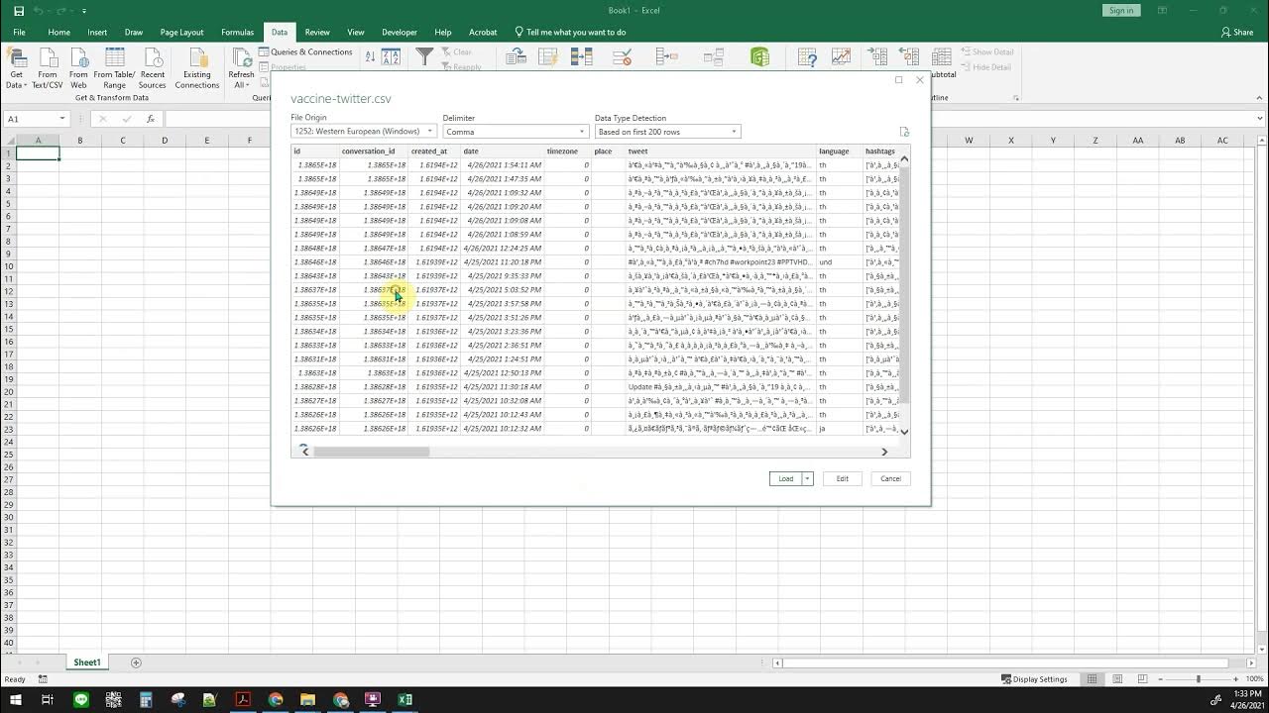This screenshot has height=713, width=1269.
Task: Click the Save icon in title bar
Action: pos(18,10)
